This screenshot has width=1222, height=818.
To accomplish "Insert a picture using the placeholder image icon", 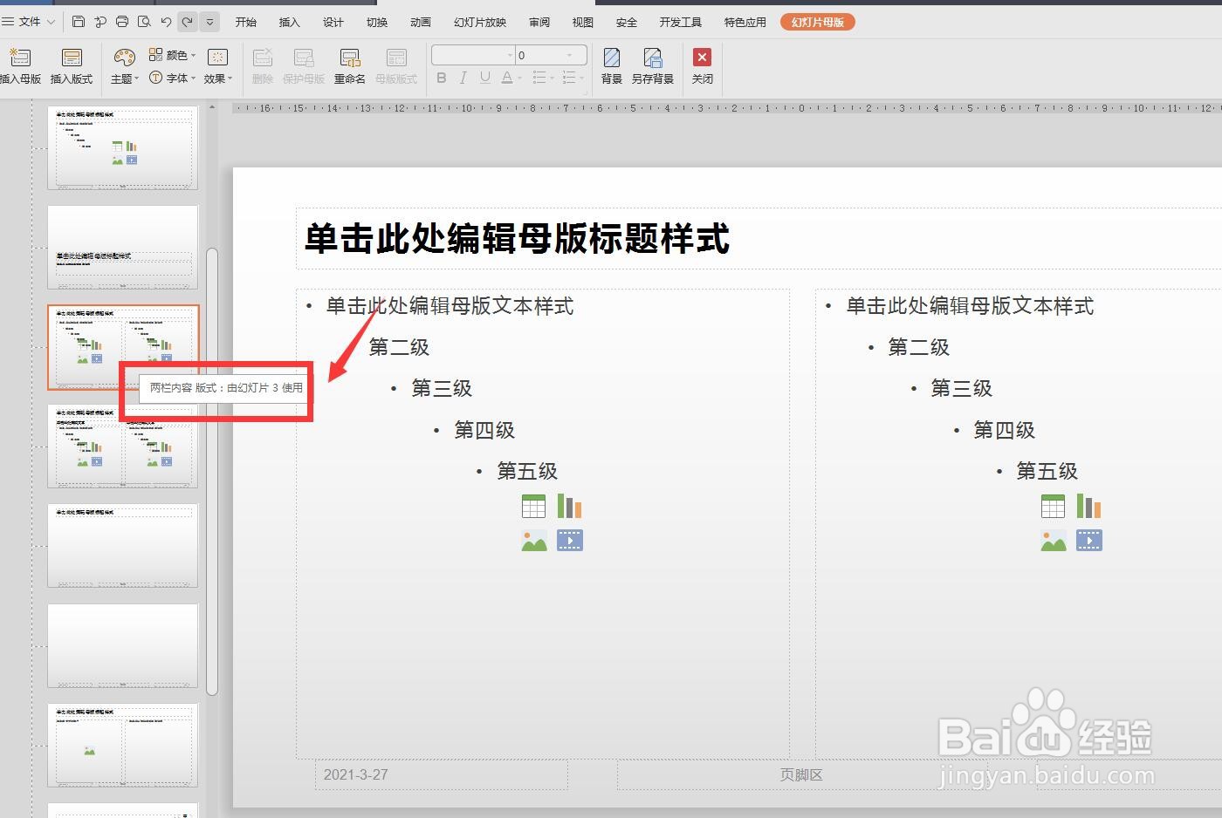I will 533,540.
